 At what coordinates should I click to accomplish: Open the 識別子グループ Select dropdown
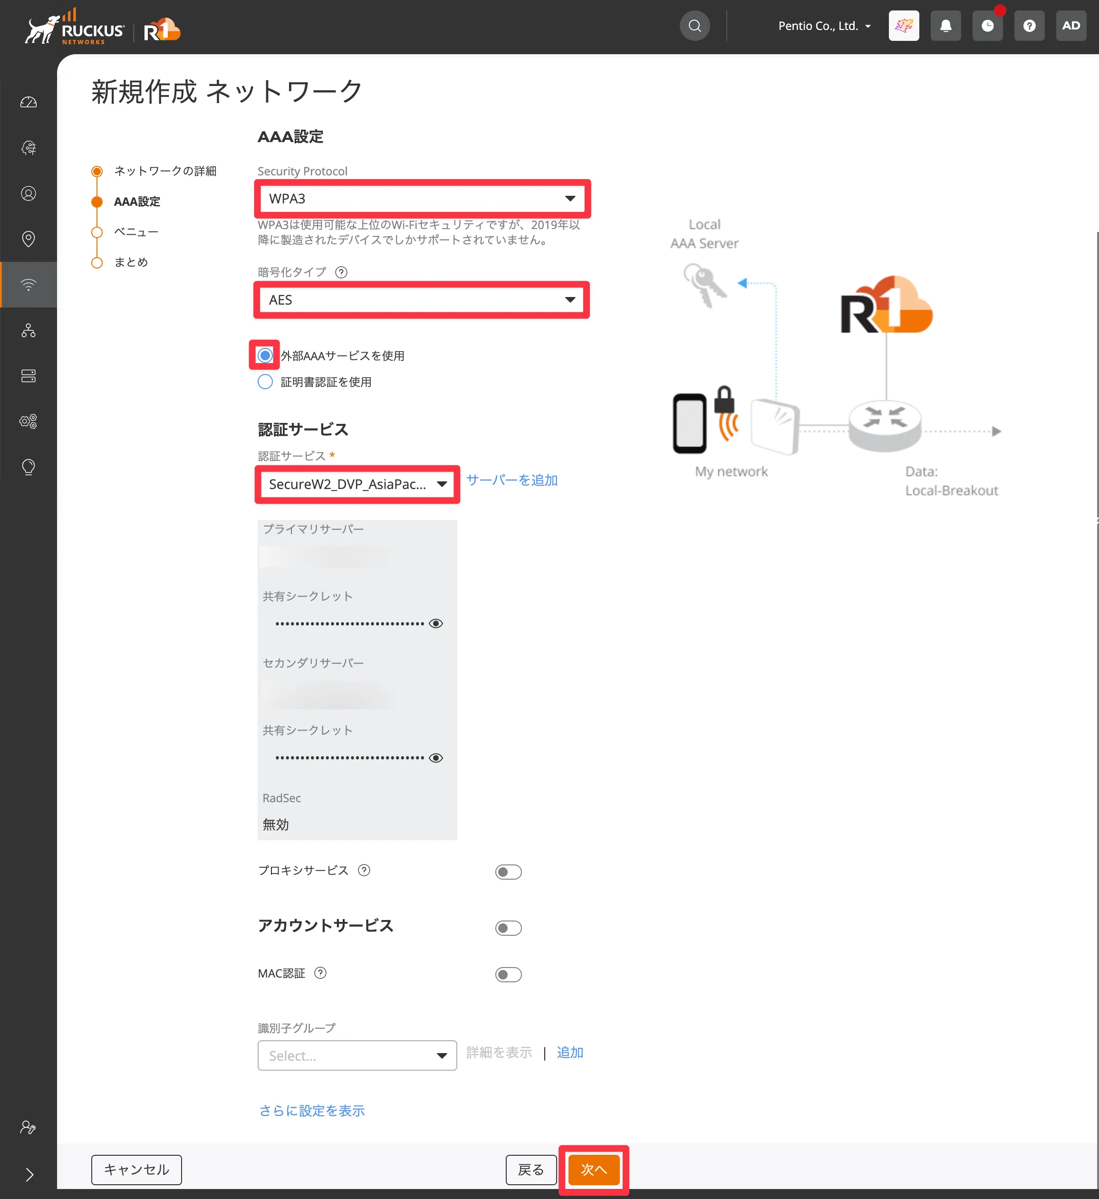[357, 1055]
